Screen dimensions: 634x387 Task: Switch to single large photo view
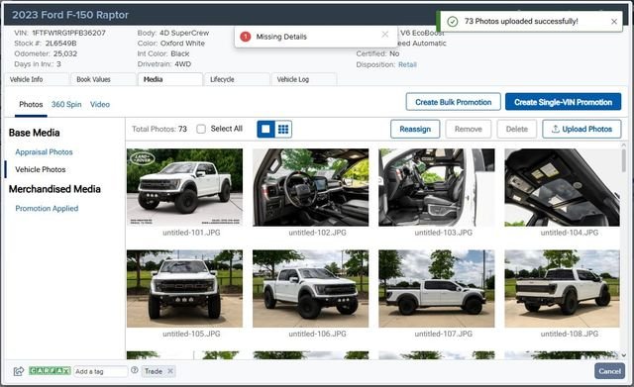266,129
